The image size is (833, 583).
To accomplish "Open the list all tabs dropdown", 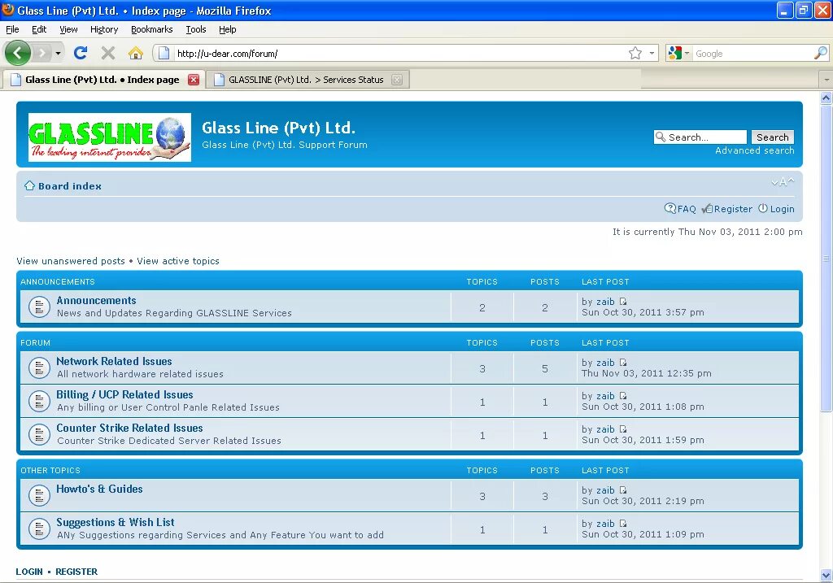I will pyautogui.click(x=826, y=80).
